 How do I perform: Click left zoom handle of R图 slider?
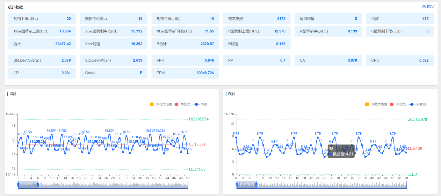click(x=237, y=185)
